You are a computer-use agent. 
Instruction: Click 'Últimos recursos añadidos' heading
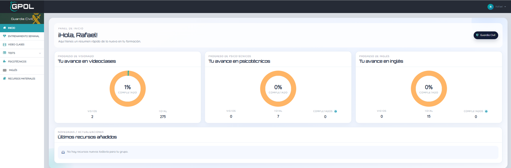[x=87, y=137]
